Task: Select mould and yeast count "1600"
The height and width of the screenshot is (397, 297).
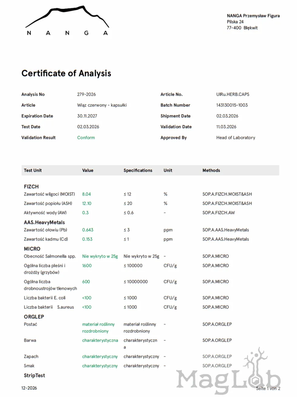Action: 87,266
